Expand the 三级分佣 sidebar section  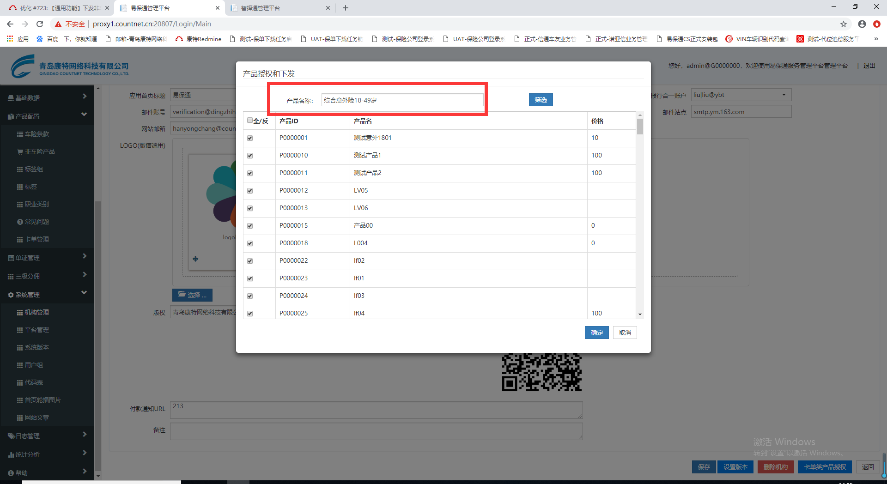coord(47,276)
